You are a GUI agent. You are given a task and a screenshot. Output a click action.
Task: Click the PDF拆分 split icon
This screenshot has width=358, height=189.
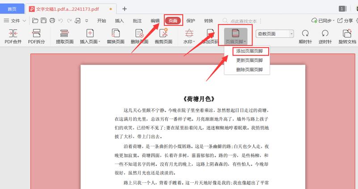[x=36, y=33]
